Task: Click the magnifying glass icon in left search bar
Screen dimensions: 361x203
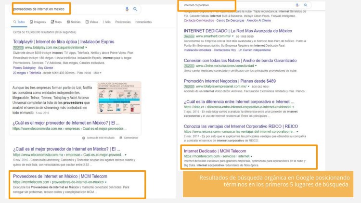Action: point(135,9)
